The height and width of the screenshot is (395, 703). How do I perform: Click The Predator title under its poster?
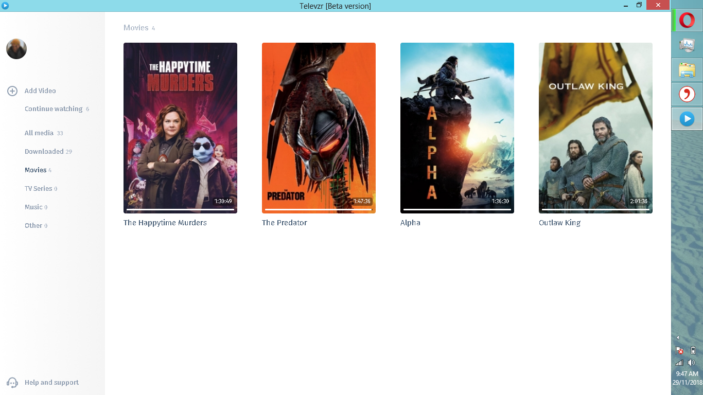pyautogui.click(x=285, y=223)
